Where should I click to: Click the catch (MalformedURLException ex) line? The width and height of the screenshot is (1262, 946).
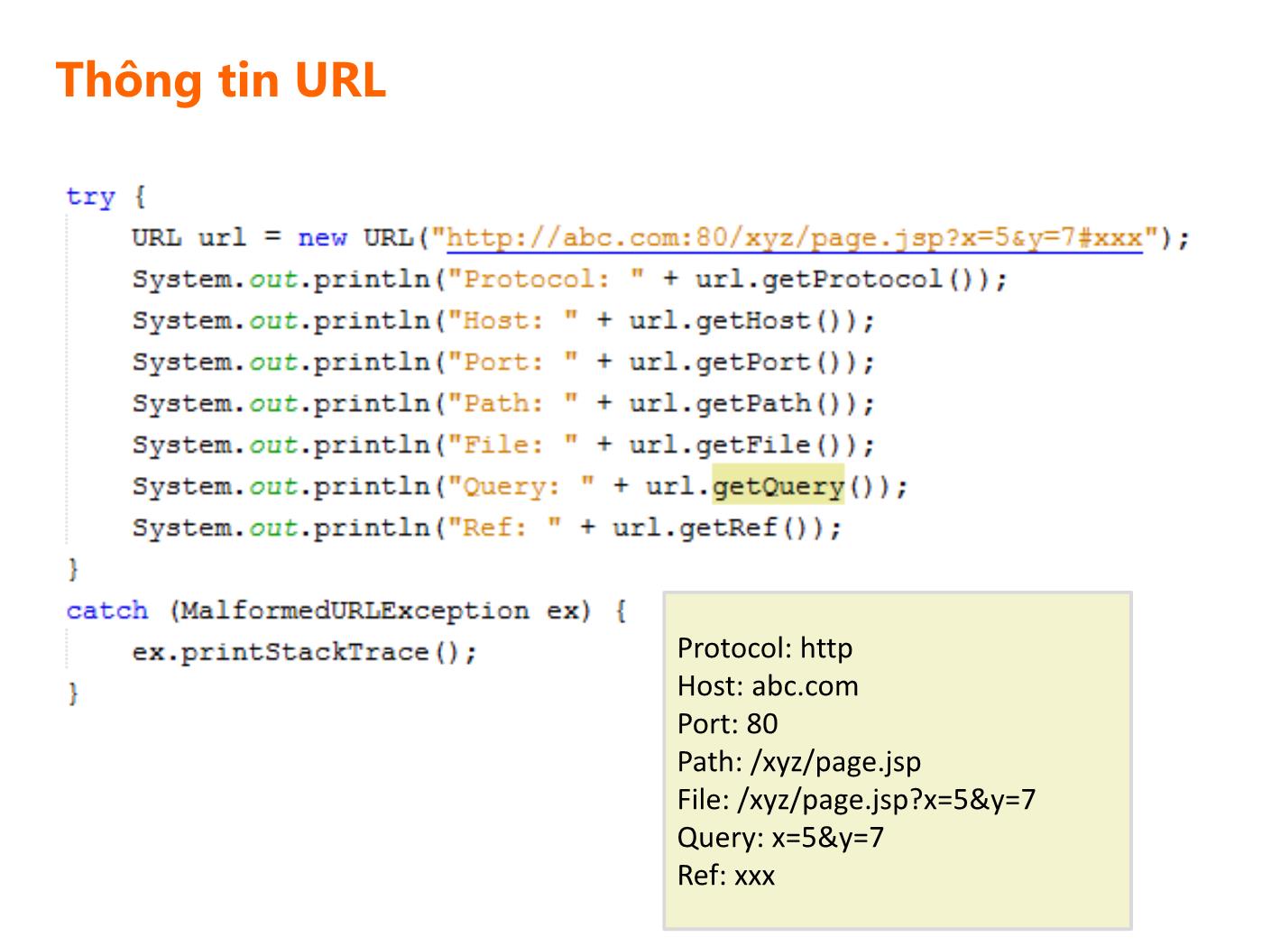point(346,611)
